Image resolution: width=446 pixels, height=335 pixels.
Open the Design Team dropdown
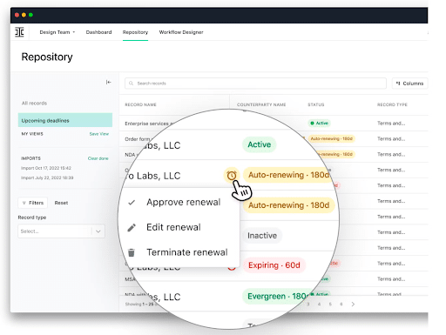[x=57, y=32]
